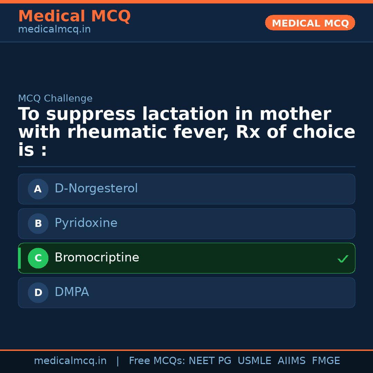
Task: Select the circular A option badge
Action: tap(38, 189)
